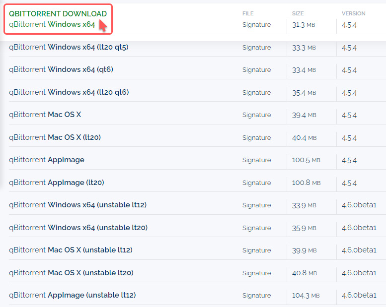Open Signature for the 31.3 MB Windows x64 build
This screenshot has width=386, height=307.
click(x=256, y=25)
